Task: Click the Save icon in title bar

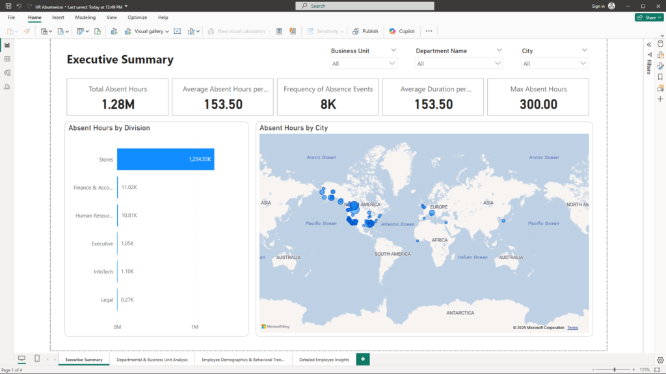Action: pos(8,6)
